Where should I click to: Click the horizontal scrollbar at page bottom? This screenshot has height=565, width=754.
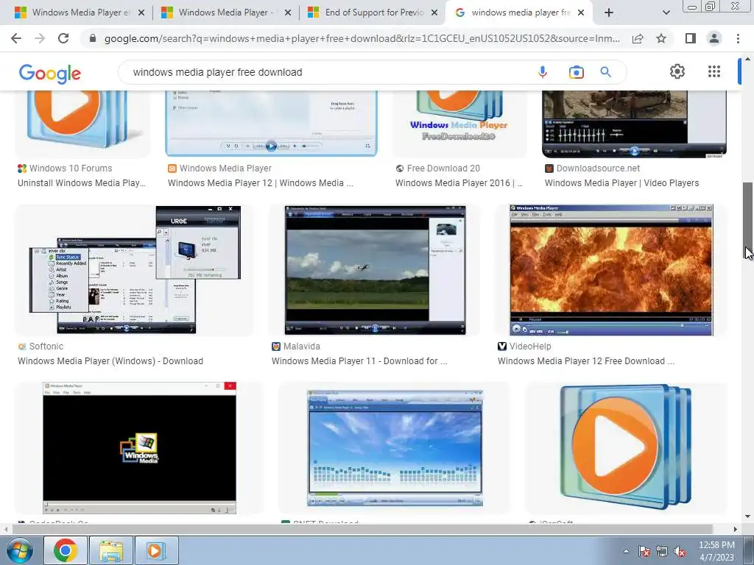[363, 529]
